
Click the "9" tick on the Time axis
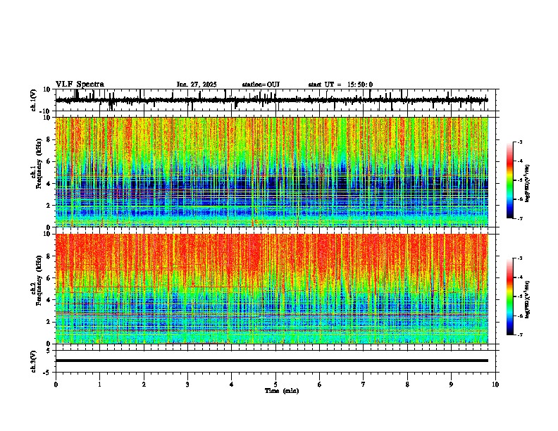[x=451, y=385]
